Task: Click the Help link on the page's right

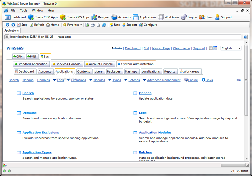Action: (x=237, y=80)
